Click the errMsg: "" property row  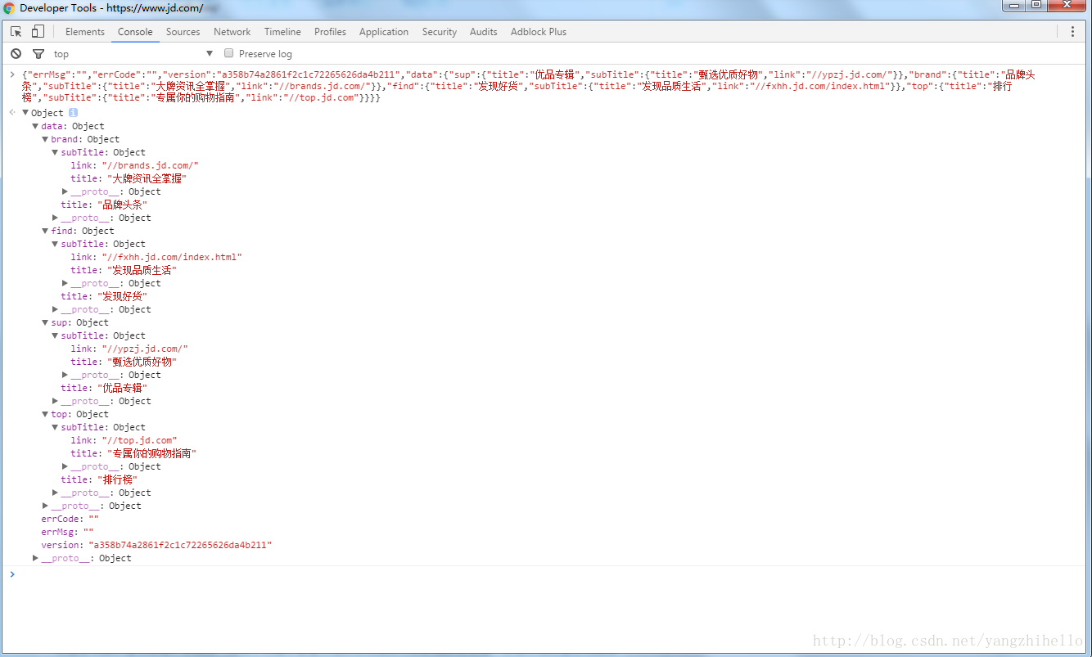[67, 532]
